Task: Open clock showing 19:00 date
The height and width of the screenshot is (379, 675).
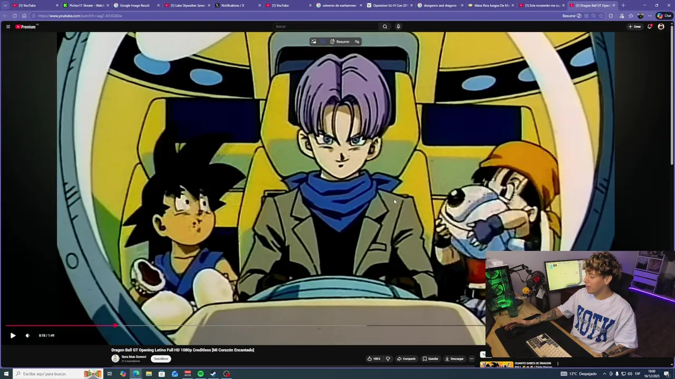Action: (x=652, y=374)
